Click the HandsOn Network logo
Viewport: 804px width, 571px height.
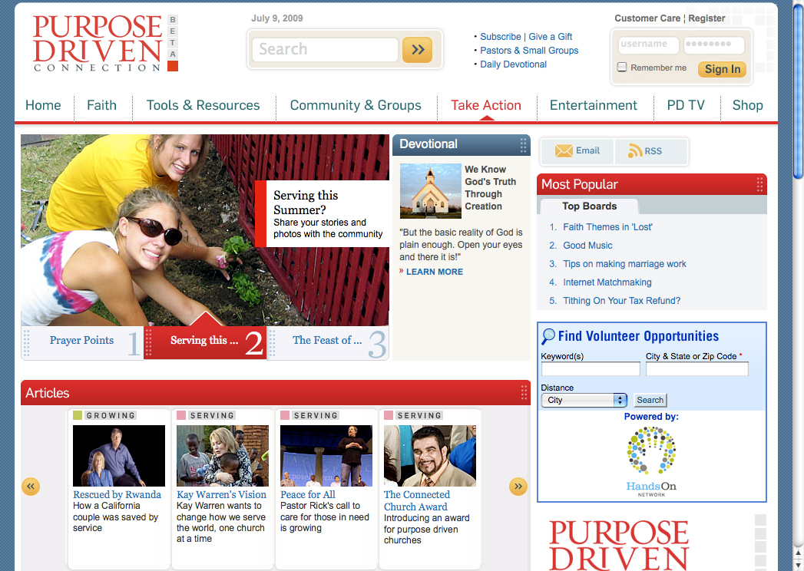coord(651,461)
